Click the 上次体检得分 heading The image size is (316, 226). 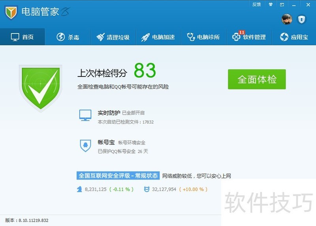(102, 73)
